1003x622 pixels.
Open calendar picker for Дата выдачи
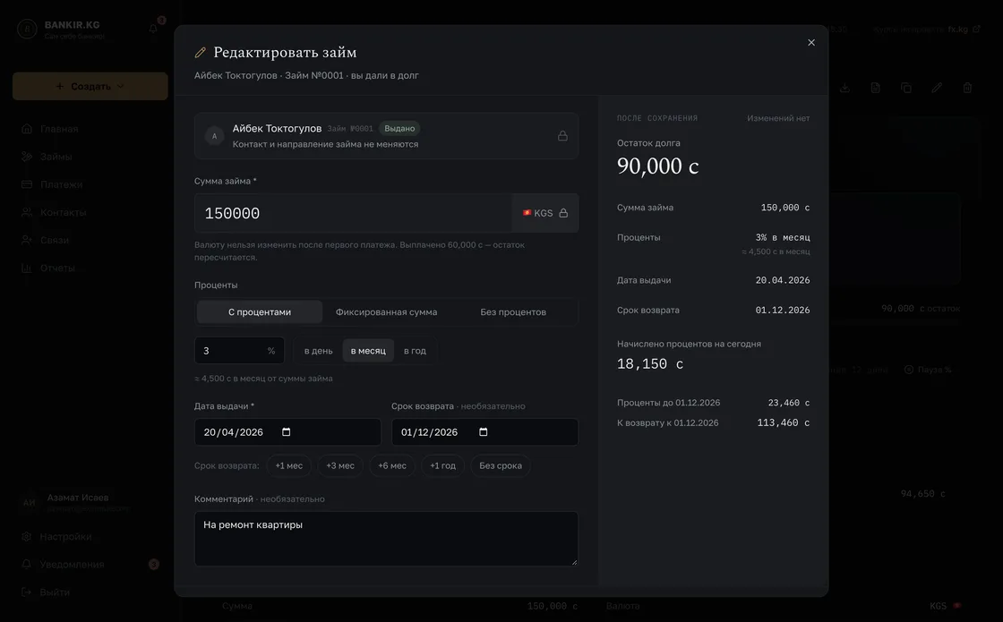click(x=286, y=432)
